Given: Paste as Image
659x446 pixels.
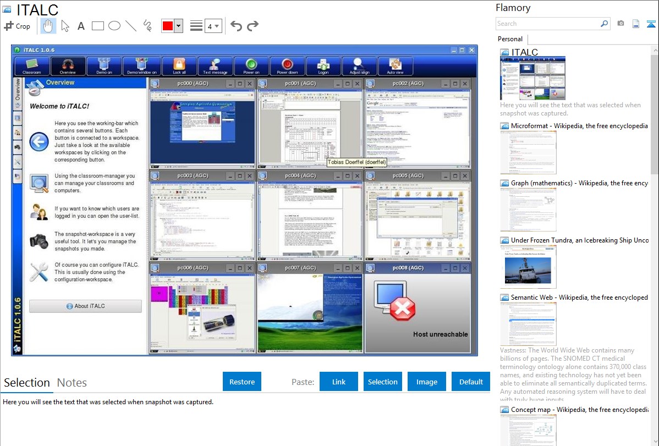Looking at the screenshot, I should coord(426,382).
